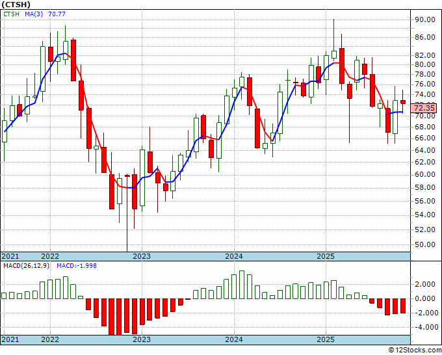The width and height of the screenshot is (442, 355).
Task: Click the 54.00 price axis label
Action: tap(425, 215)
